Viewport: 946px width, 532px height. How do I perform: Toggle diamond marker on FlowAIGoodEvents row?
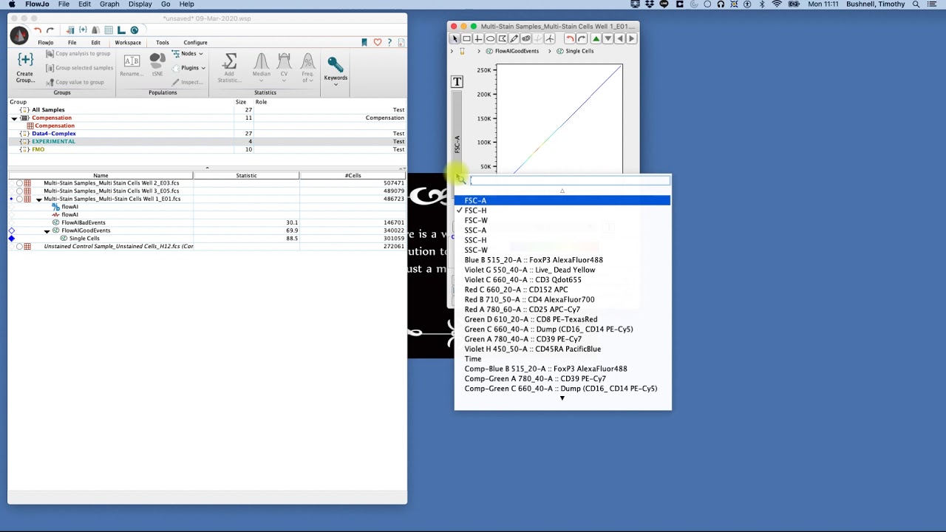click(12, 231)
